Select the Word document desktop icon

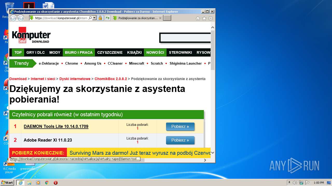pos(49,5)
